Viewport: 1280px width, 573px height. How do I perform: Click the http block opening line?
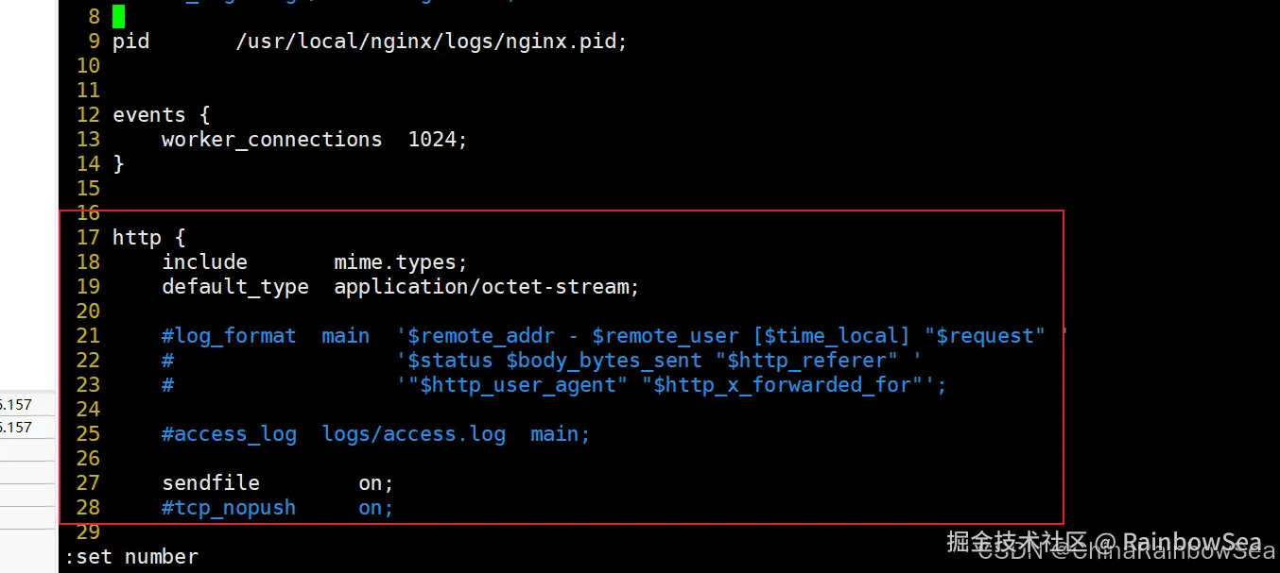148,238
